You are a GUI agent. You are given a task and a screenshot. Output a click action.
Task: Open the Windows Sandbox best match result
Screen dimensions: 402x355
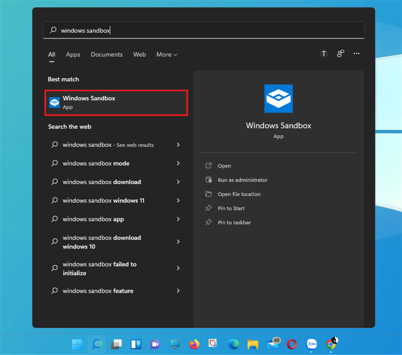click(x=116, y=103)
